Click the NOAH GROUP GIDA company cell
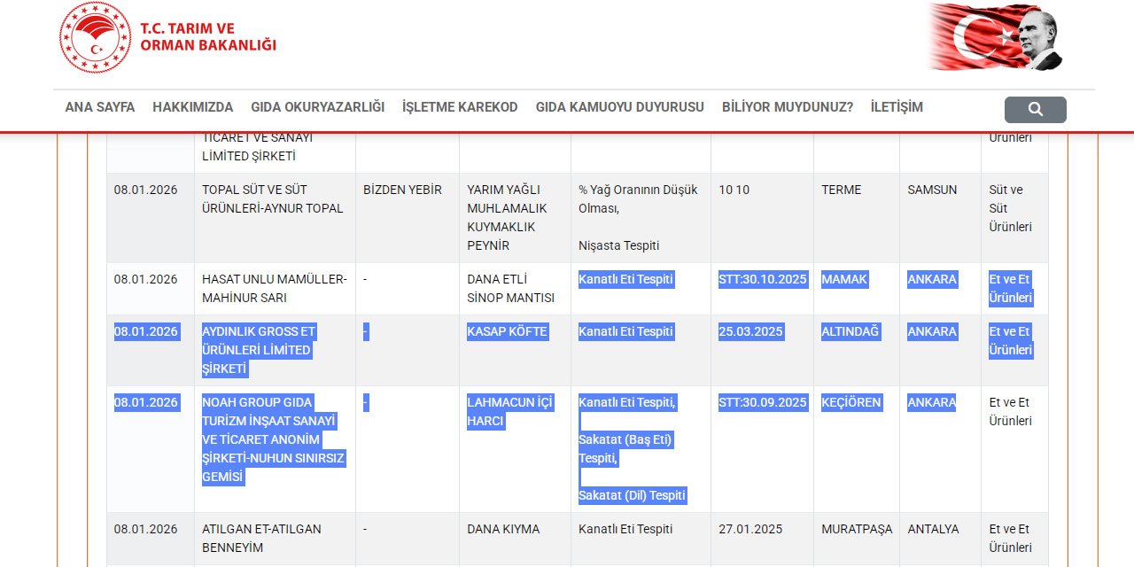1134x567 pixels. 273,439
